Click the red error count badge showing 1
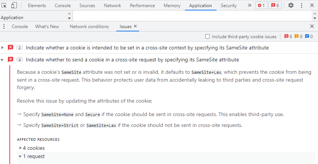This screenshot has width=318, height=164. click(x=261, y=5)
